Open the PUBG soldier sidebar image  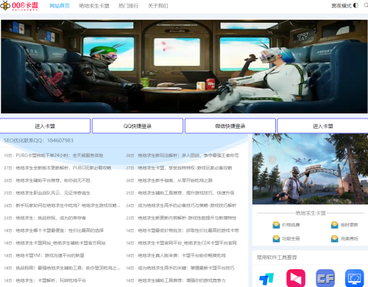pyautogui.click(x=310, y=169)
